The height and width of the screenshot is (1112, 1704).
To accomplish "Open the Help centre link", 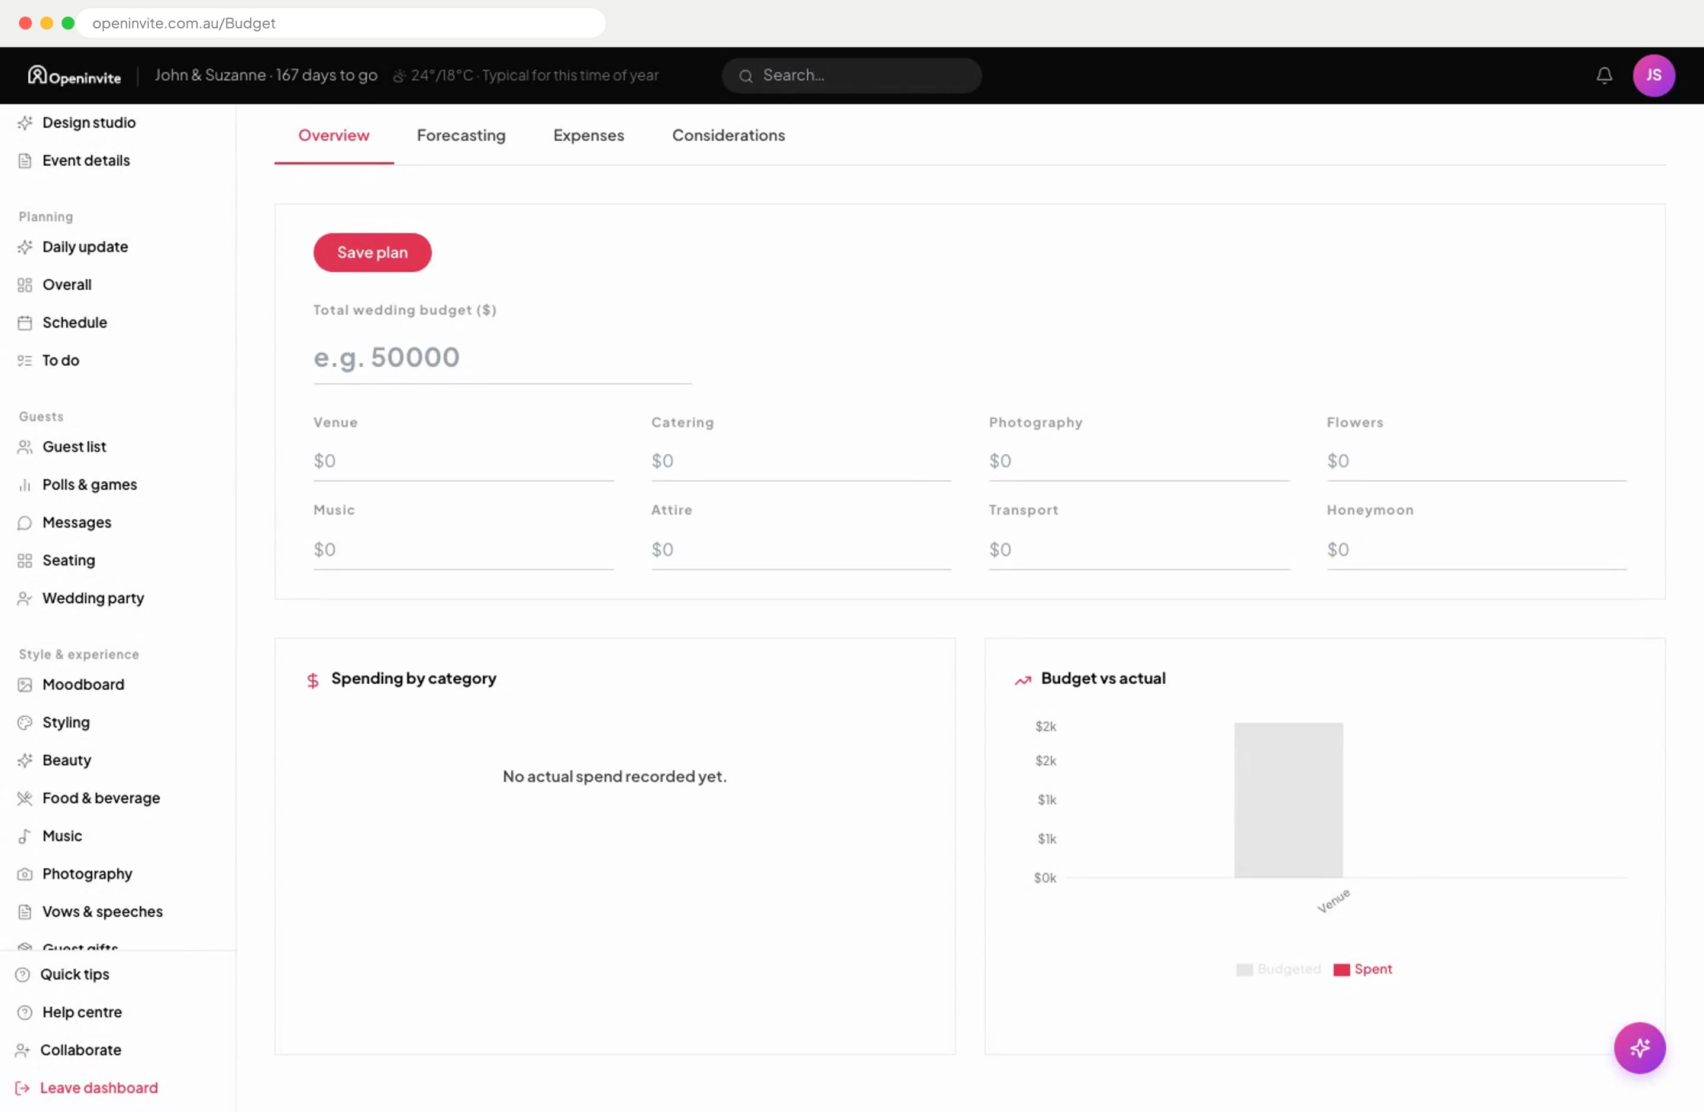I will pyautogui.click(x=82, y=1013).
